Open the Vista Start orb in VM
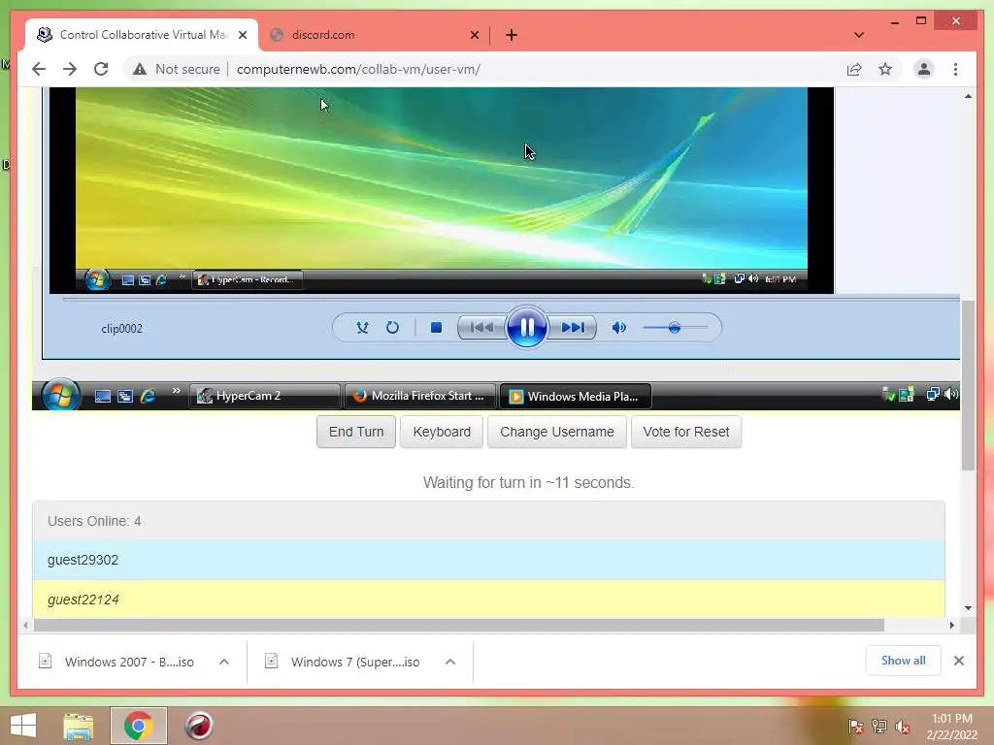994x745 pixels. click(60, 395)
